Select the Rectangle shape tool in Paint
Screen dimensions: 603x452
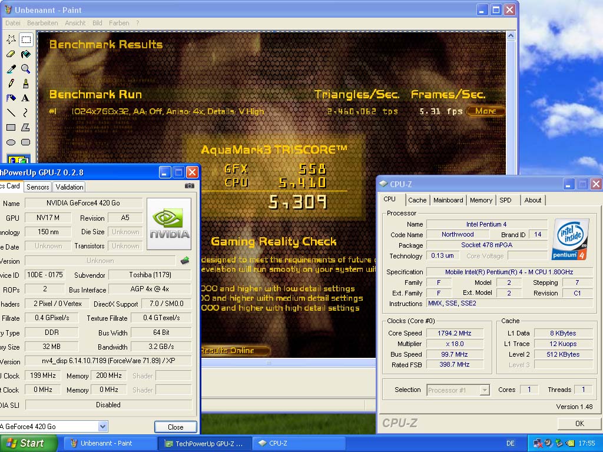(x=11, y=127)
